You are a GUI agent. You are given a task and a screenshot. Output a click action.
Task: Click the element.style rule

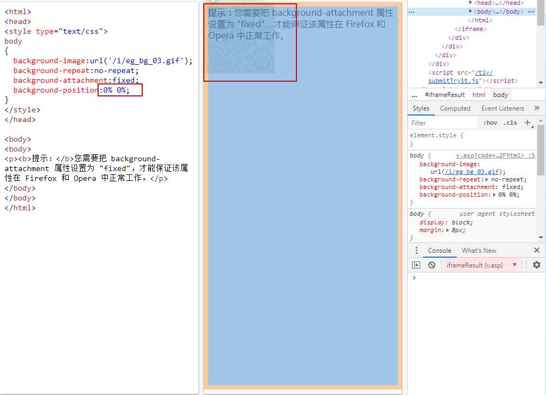point(436,135)
